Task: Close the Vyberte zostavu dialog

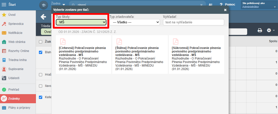Action: 225,10
